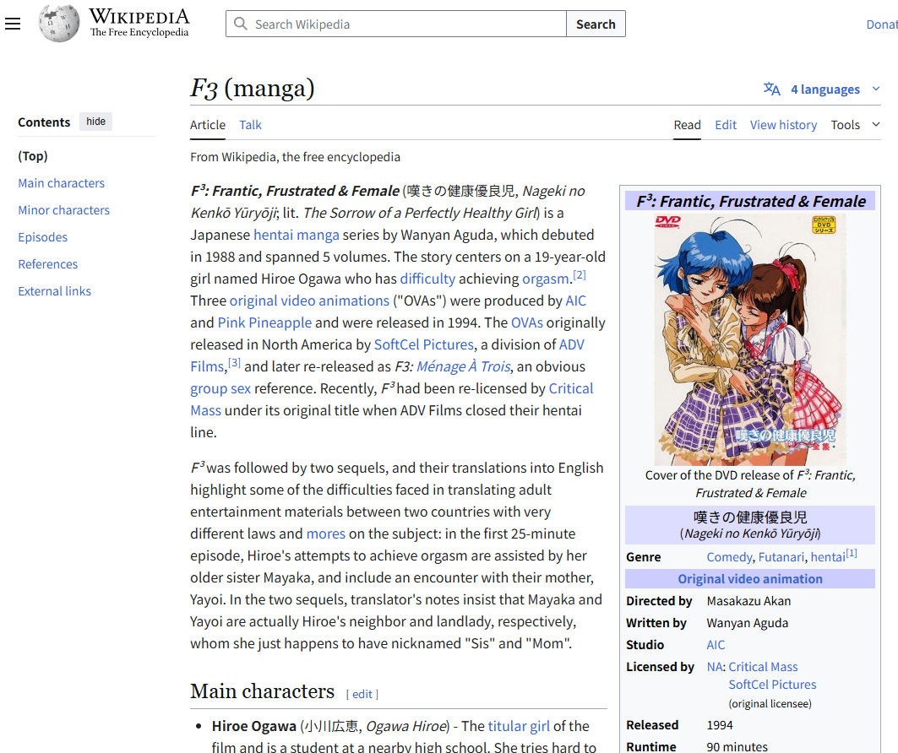Click the Wikipedia wordmark title
Image resolution: width=898 pixels, height=753 pixels.
pyautogui.click(x=139, y=16)
